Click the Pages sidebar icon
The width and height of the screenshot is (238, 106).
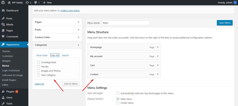point(3,30)
